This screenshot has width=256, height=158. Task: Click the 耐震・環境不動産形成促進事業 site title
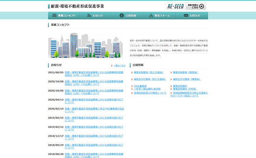[x=77, y=6]
